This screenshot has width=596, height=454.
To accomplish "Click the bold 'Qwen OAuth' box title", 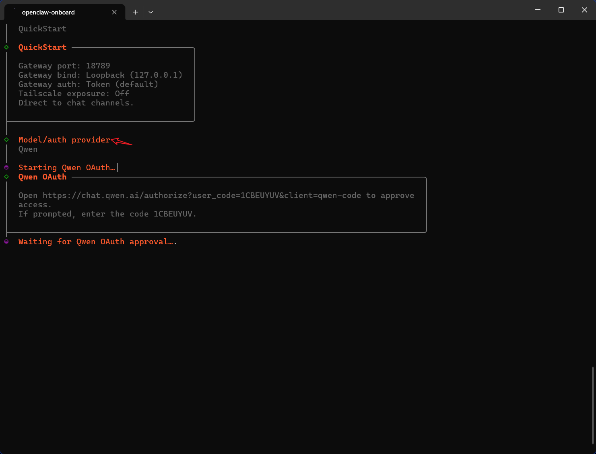I will pos(42,177).
